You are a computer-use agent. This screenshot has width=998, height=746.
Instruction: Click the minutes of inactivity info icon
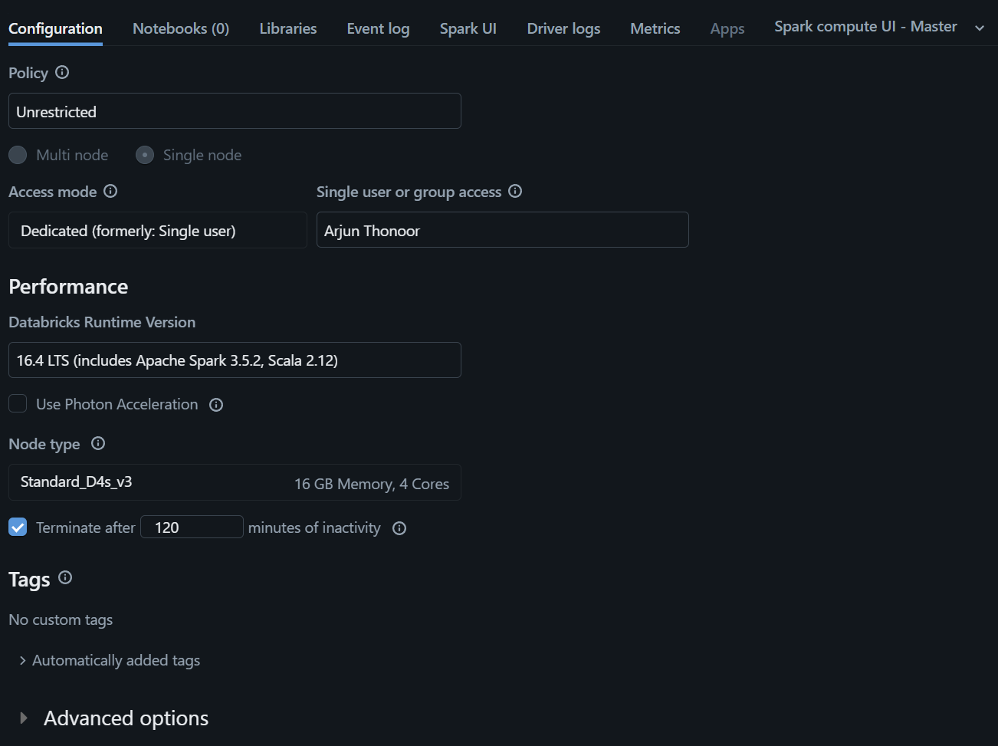click(399, 528)
